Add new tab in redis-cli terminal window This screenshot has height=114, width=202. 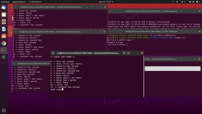pos(110,31)
